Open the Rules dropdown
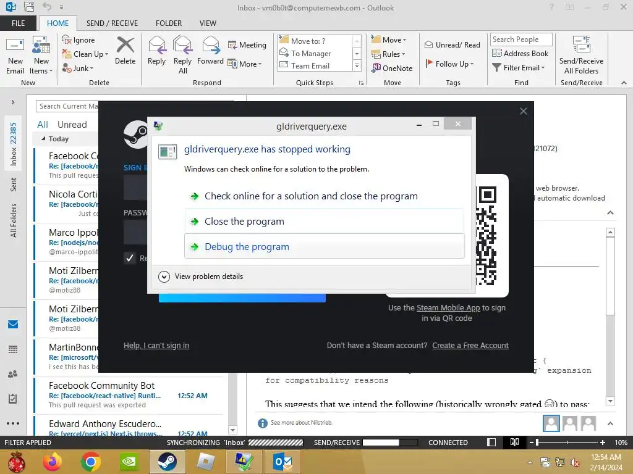 [x=388, y=54]
